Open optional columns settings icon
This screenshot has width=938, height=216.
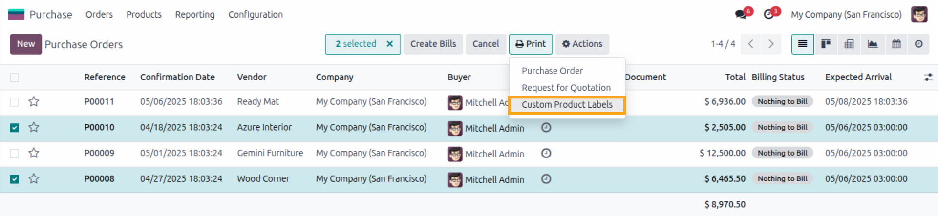[928, 77]
